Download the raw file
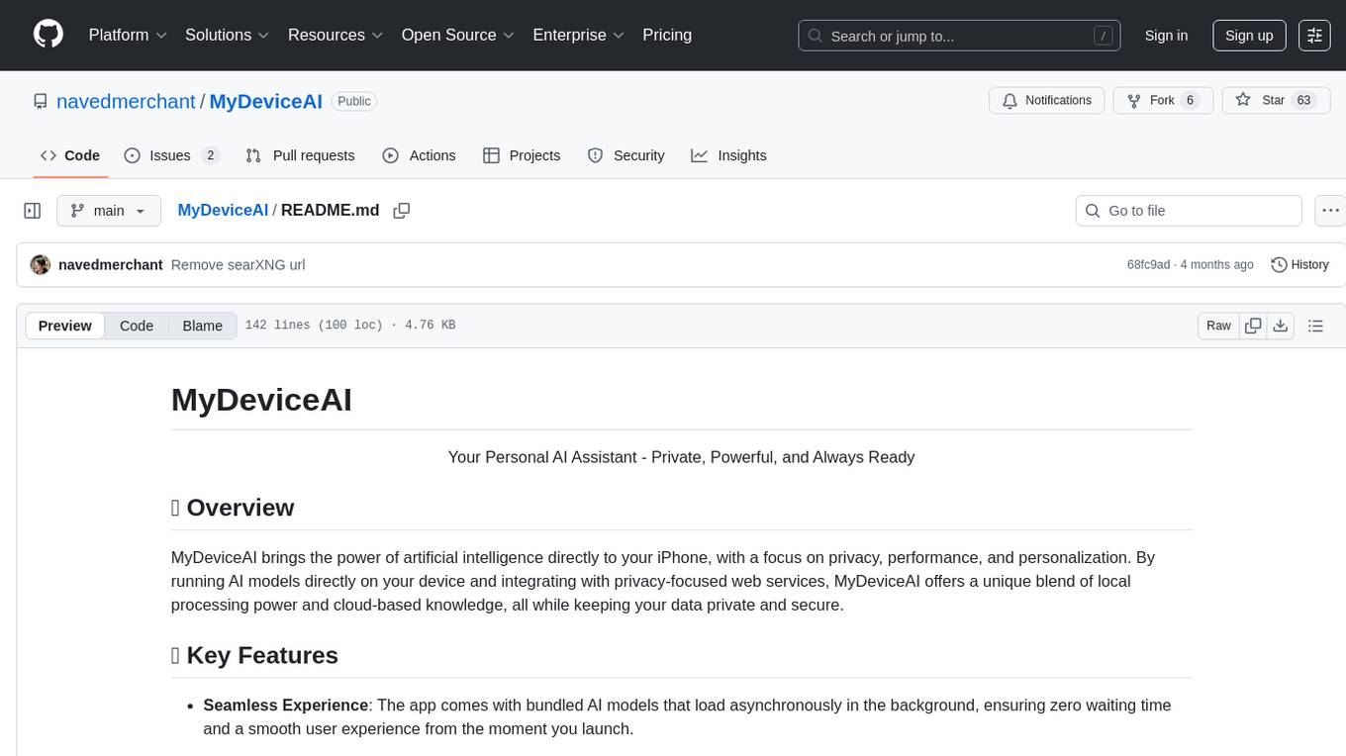1346x756 pixels. click(1281, 326)
